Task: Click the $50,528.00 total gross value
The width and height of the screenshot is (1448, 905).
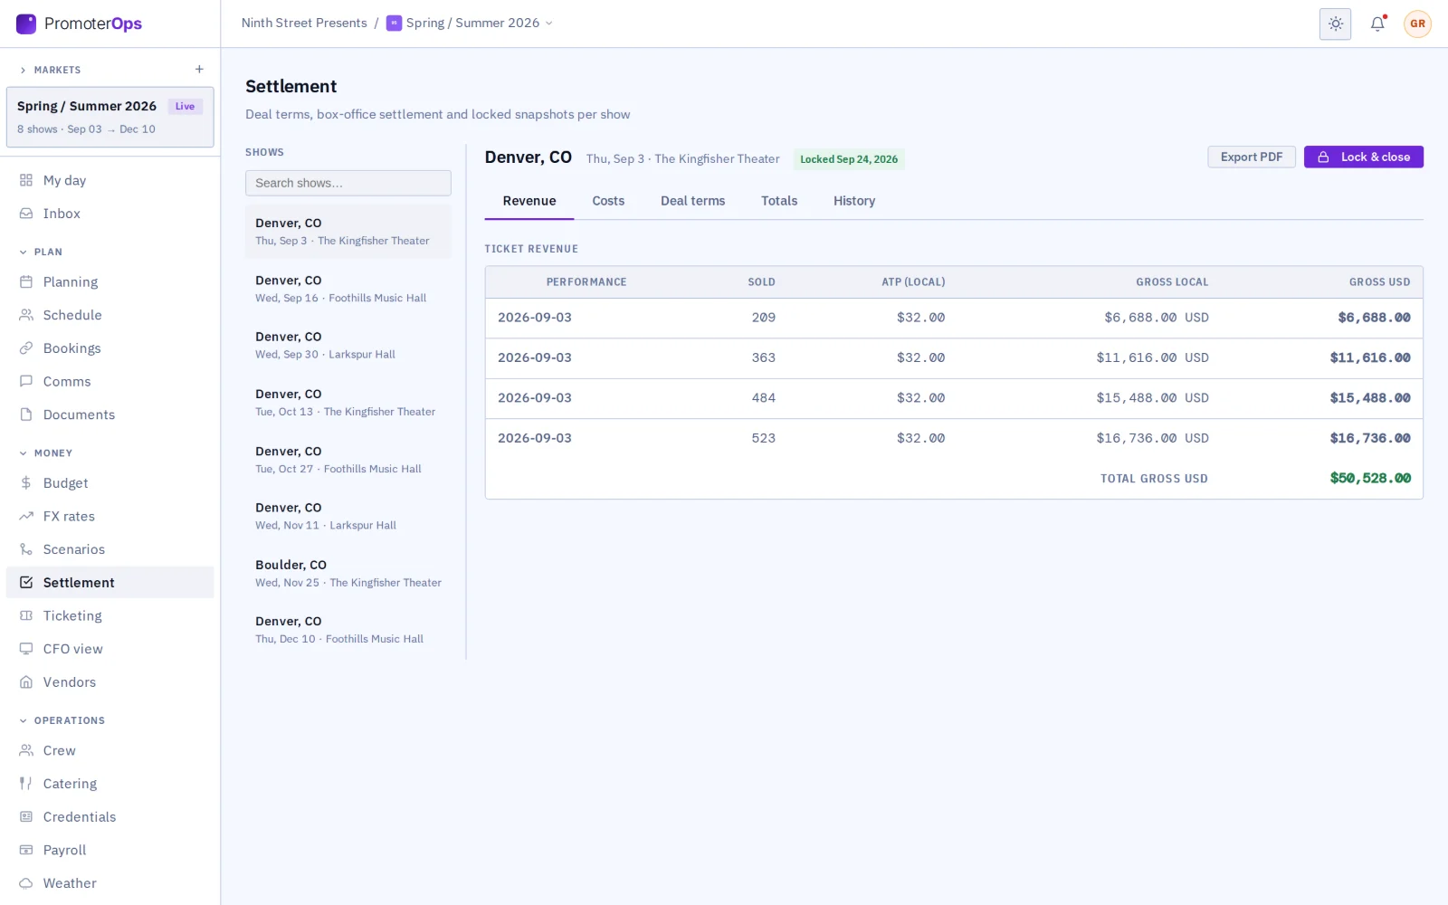Action: pos(1370,478)
